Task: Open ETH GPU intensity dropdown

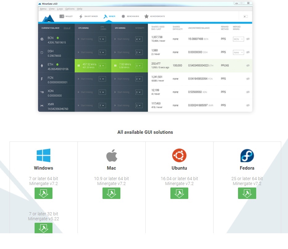Action: pos(139,65)
